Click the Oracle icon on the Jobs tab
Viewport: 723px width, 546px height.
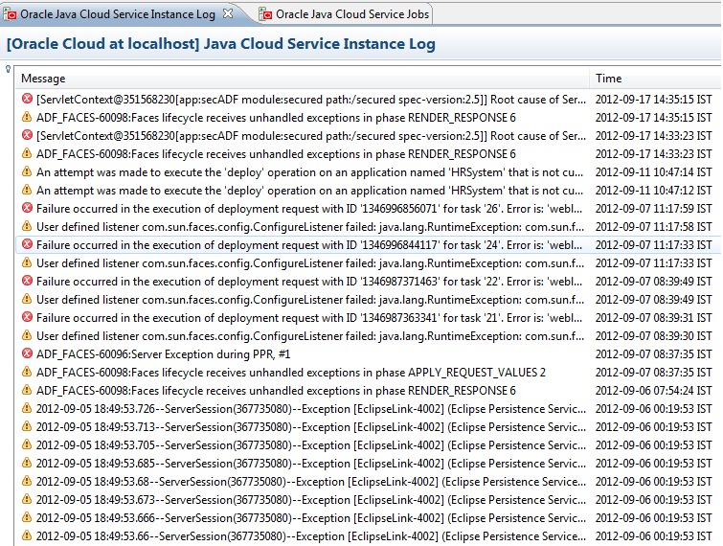pyautogui.click(x=265, y=14)
